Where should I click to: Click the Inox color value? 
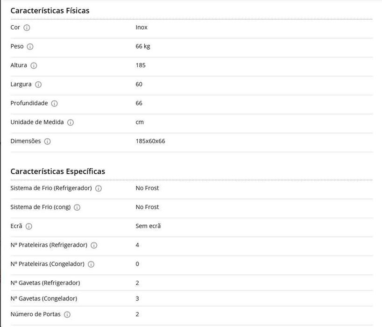[141, 27]
